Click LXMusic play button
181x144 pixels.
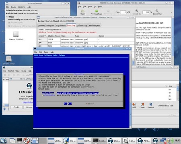coord(9,75)
